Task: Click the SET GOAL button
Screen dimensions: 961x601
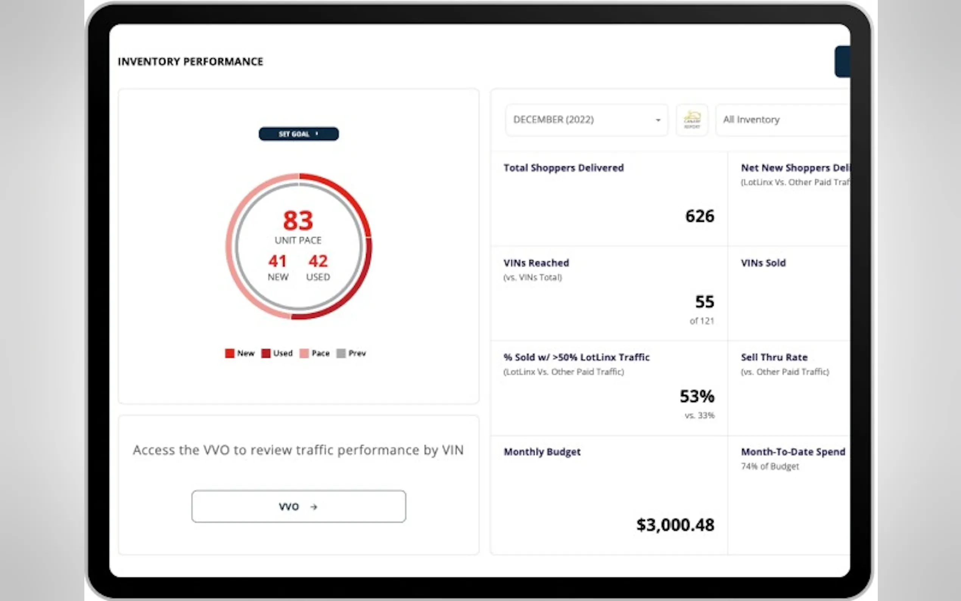Action: click(299, 134)
